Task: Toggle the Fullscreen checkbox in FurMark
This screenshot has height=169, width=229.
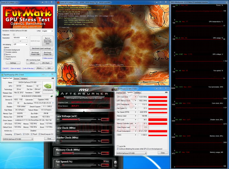Action: coord(14,35)
